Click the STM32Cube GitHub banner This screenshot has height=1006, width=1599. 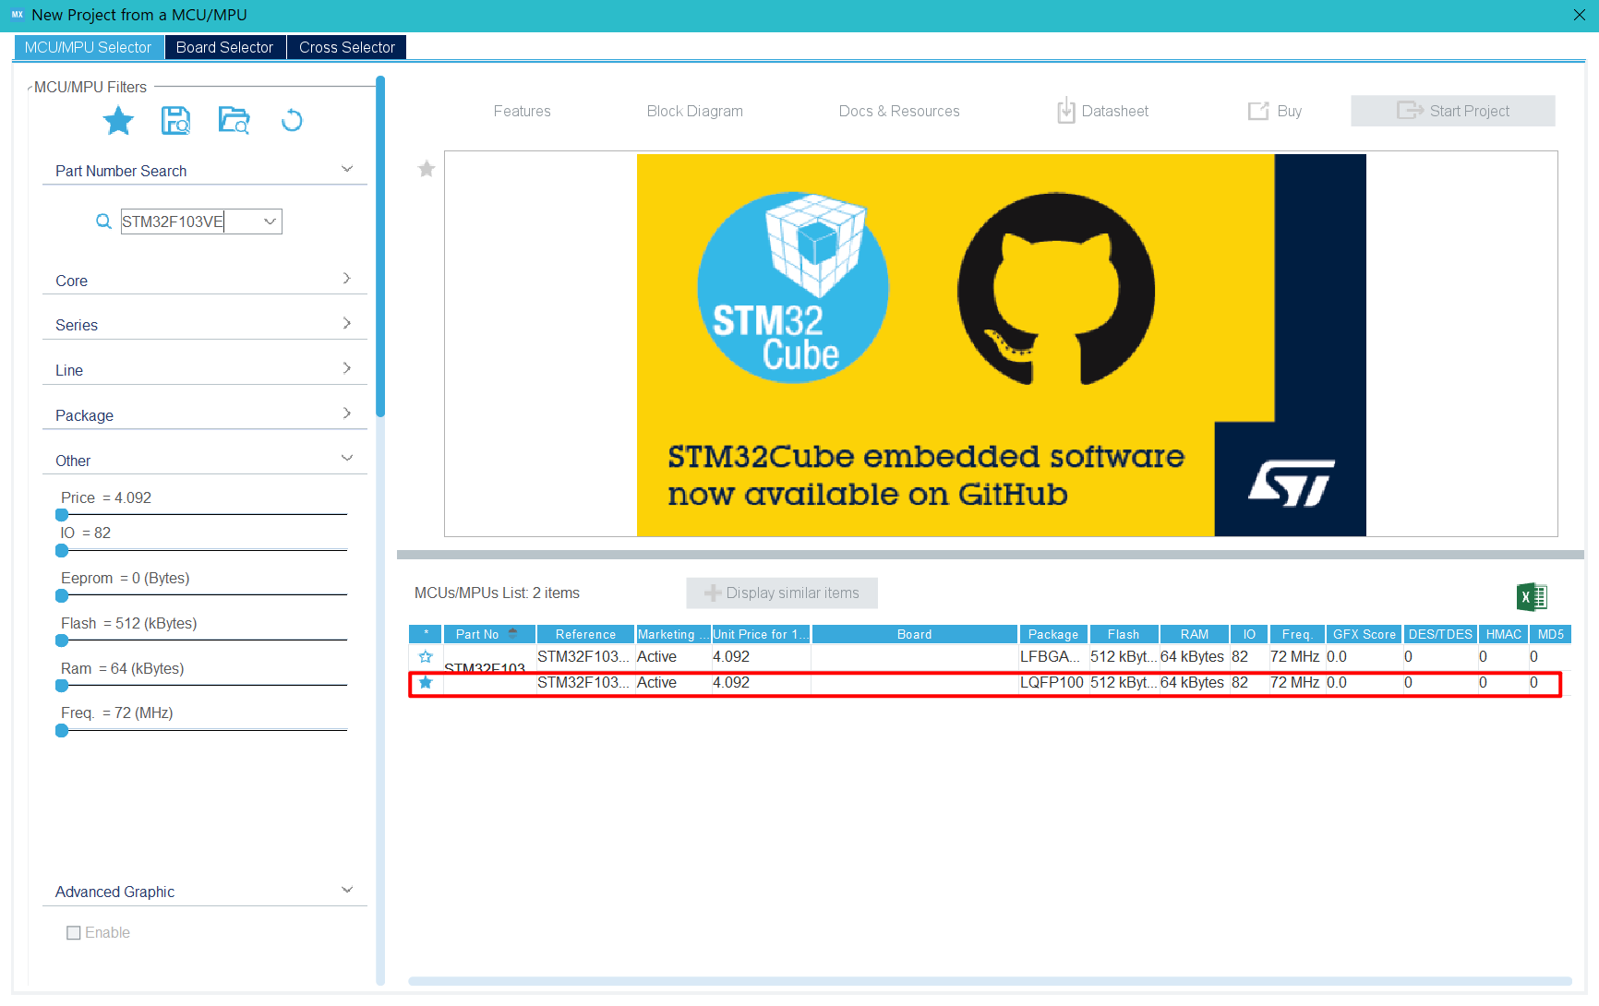[1001, 344]
